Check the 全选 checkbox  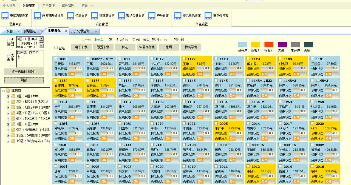pos(56,48)
